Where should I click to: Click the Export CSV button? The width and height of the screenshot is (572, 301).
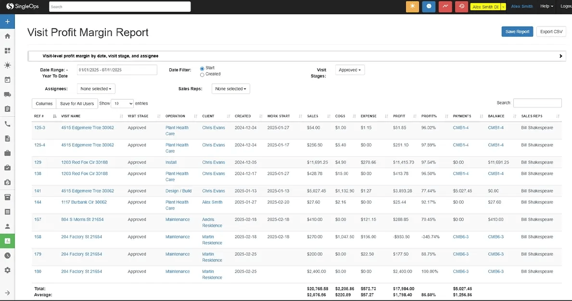pos(551,32)
